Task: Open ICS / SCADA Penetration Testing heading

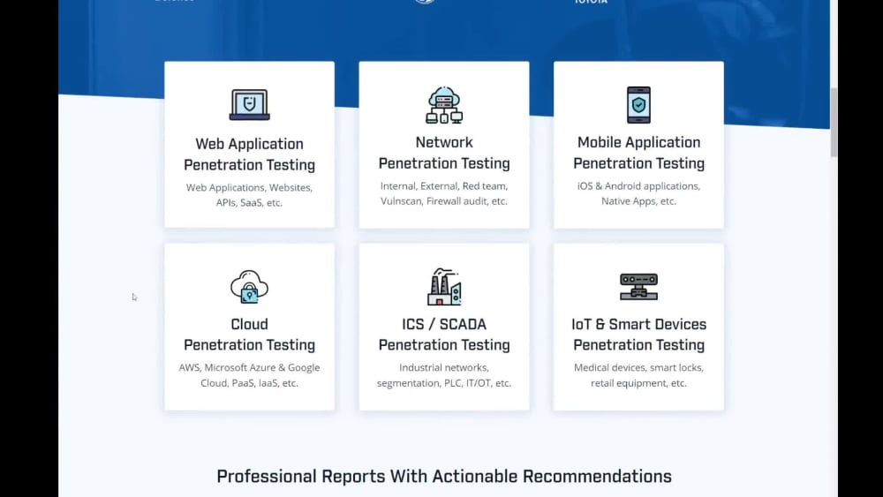Action: click(x=444, y=335)
